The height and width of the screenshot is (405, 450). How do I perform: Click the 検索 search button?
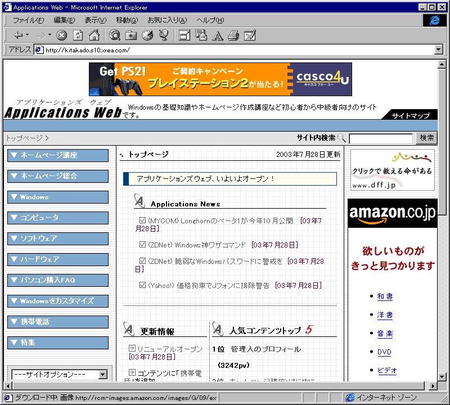coord(426,138)
